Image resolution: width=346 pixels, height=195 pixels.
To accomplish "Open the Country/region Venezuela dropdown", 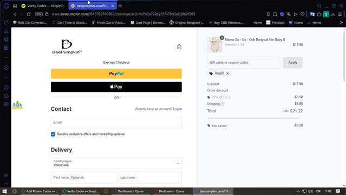I will click(116, 163).
